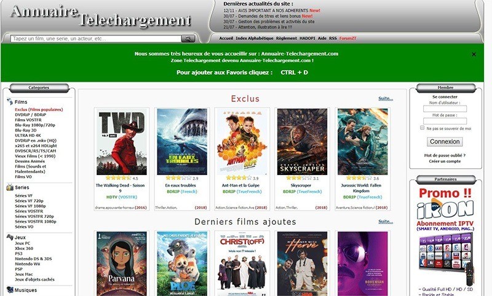Click Suite link for Derniers films ajoutes

point(386,222)
